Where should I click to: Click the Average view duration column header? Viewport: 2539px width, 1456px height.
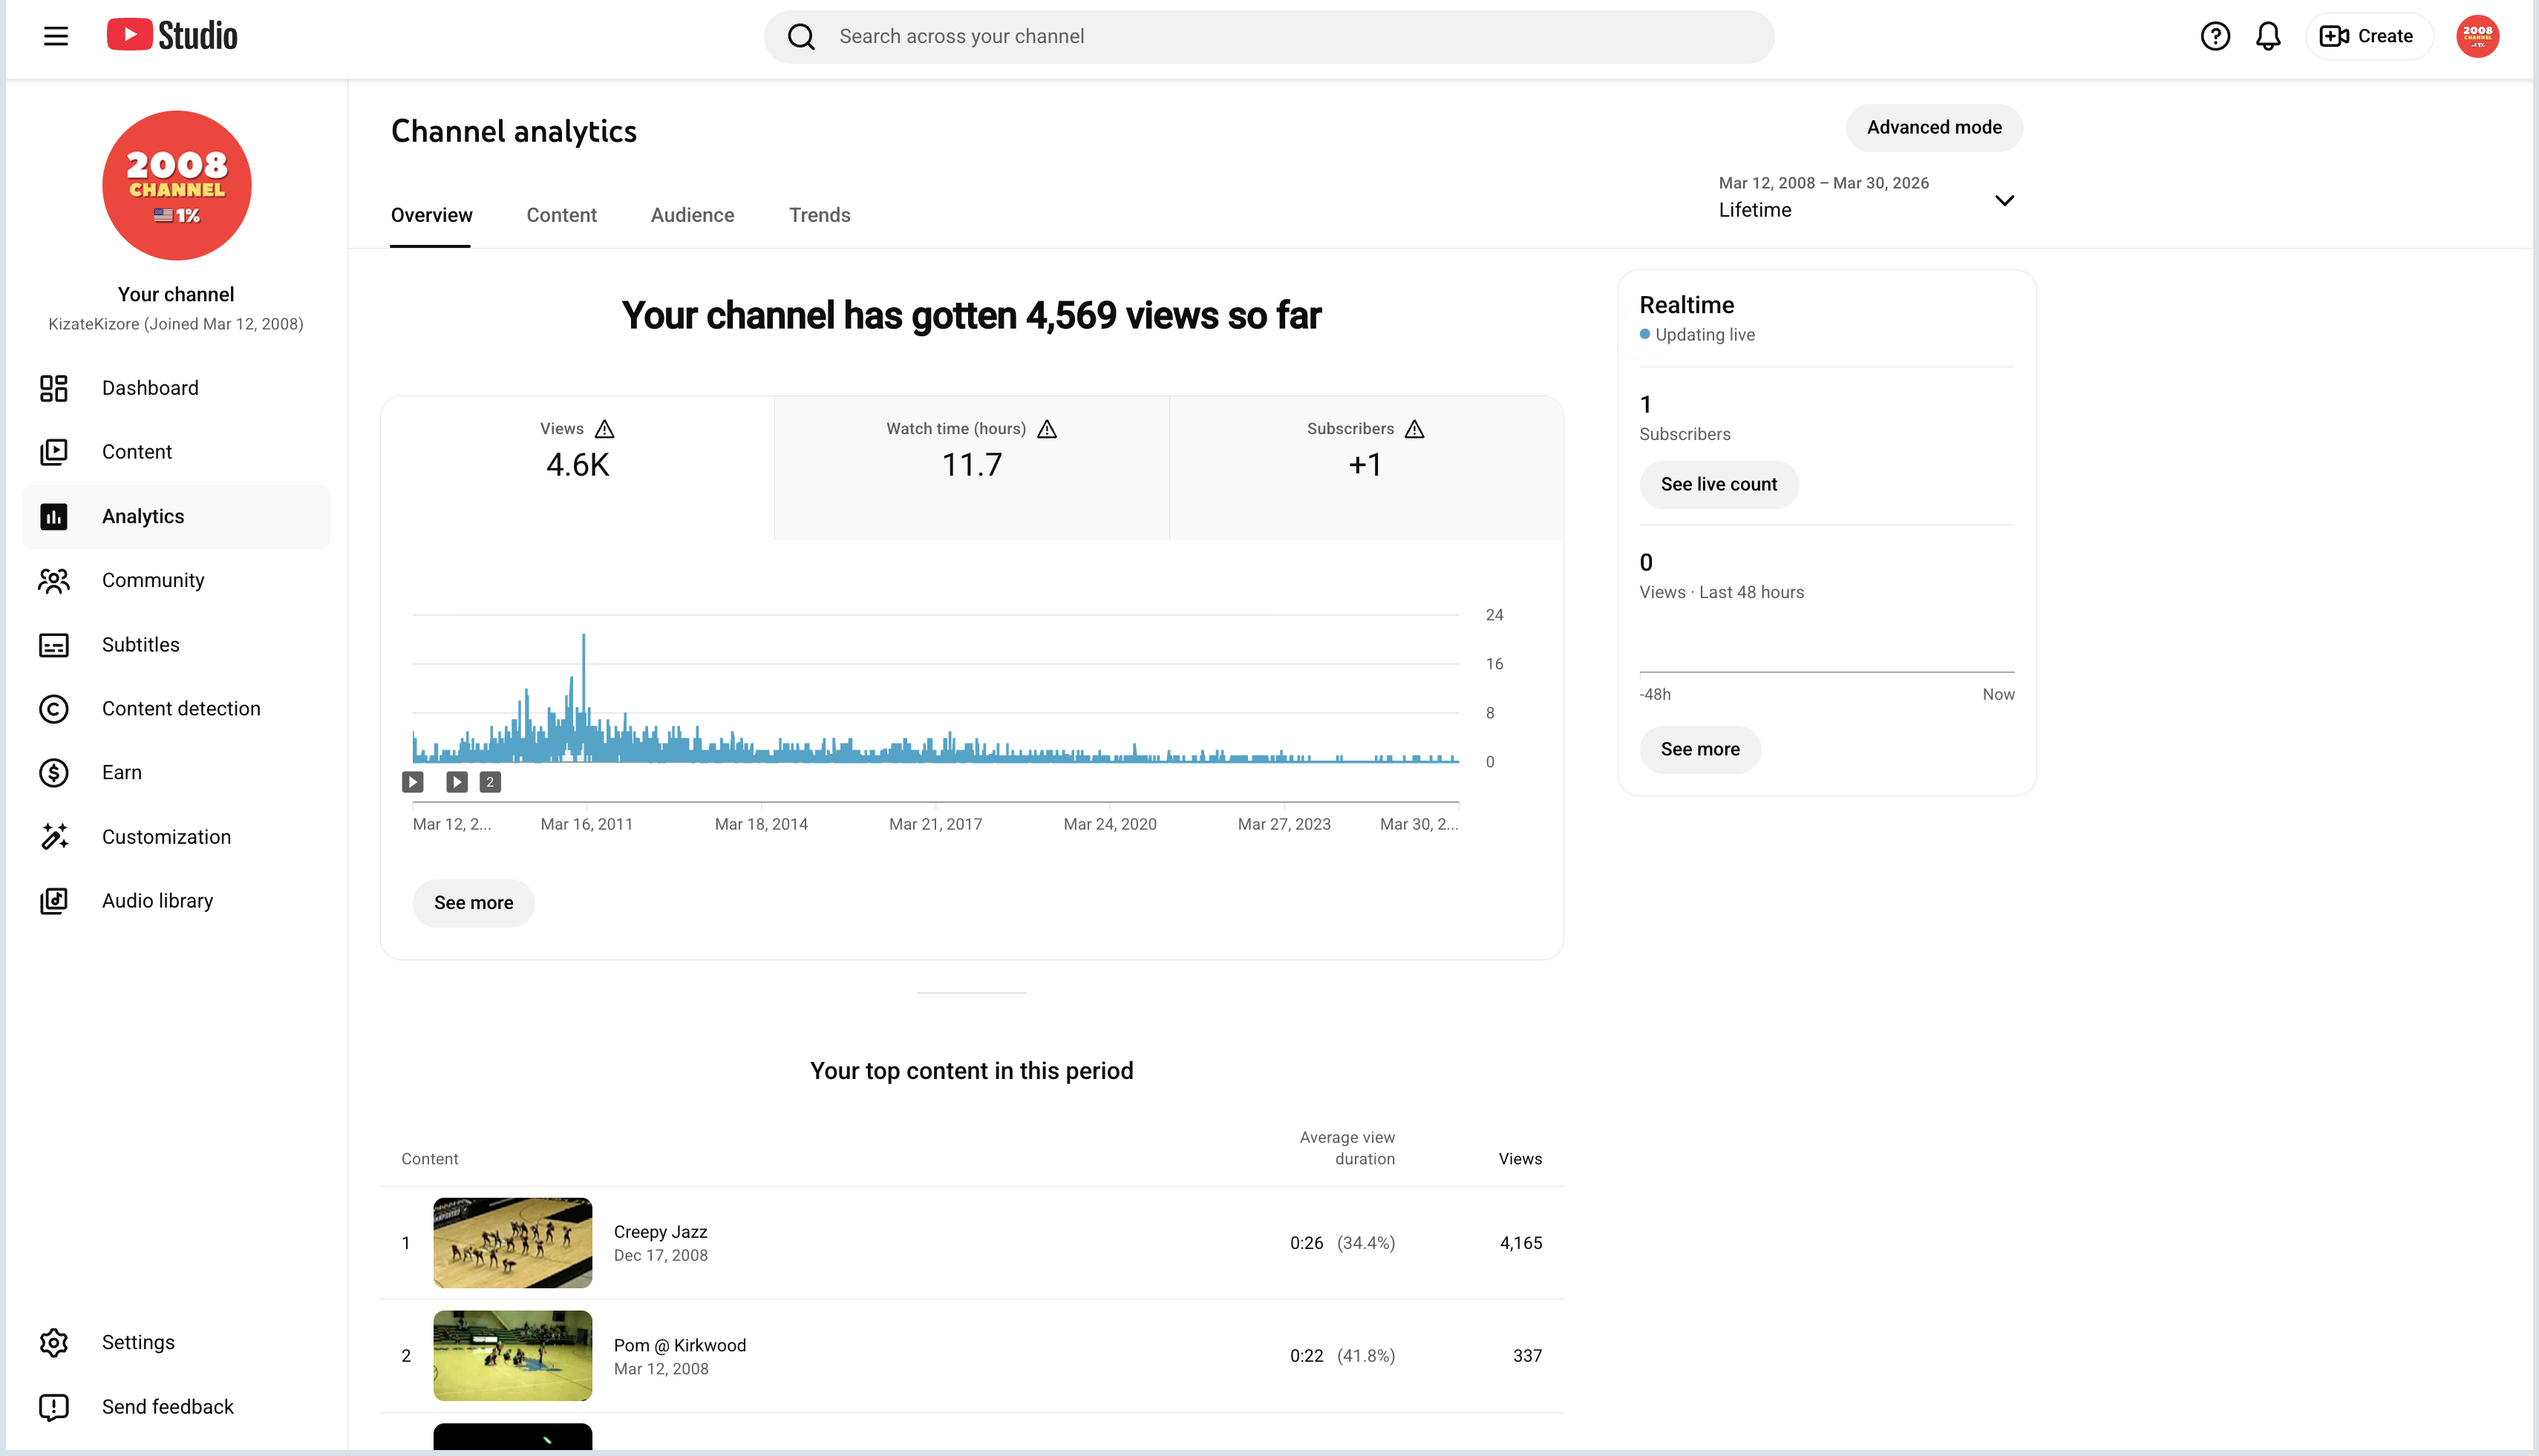[1347, 1148]
